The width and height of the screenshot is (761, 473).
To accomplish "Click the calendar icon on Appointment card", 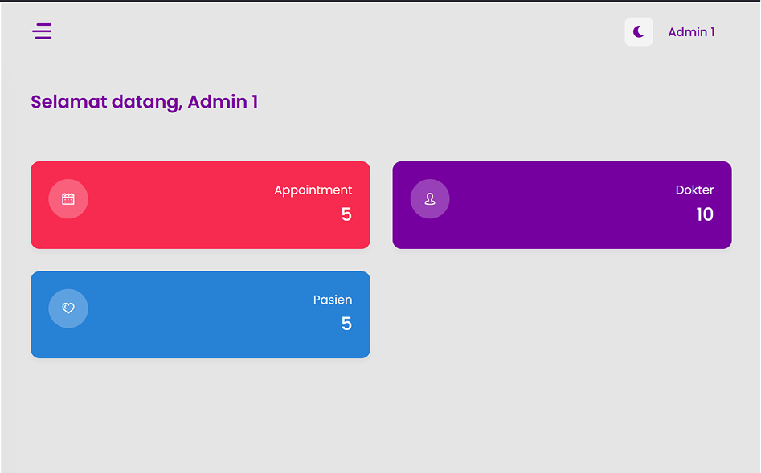I will point(68,199).
